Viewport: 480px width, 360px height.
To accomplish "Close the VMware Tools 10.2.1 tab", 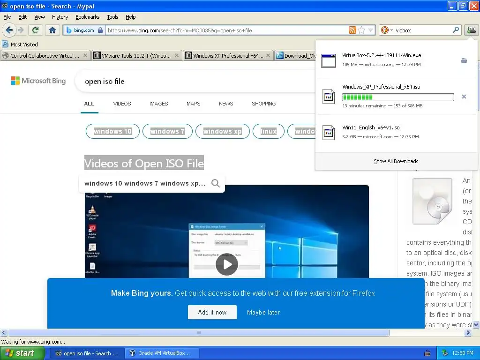I will pyautogui.click(x=177, y=55).
